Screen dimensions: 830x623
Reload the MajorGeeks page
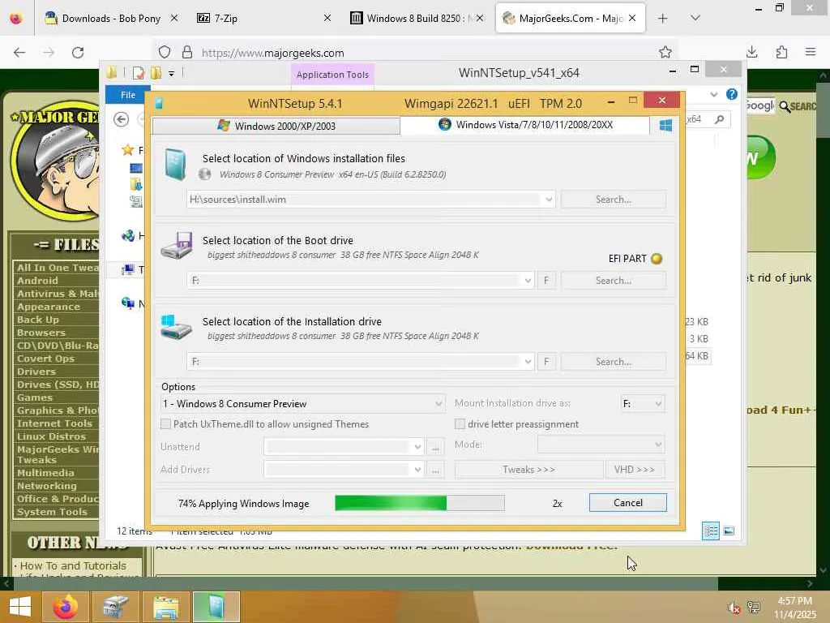point(78,52)
